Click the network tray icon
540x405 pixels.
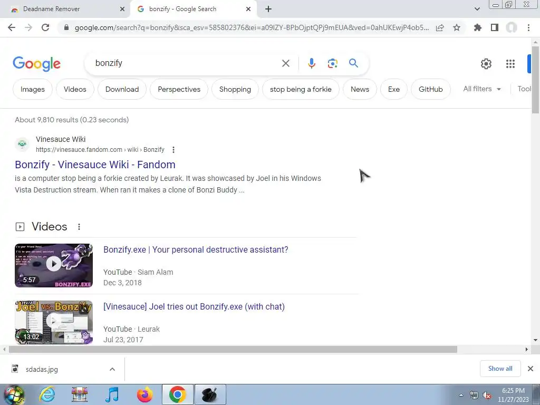tap(474, 396)
